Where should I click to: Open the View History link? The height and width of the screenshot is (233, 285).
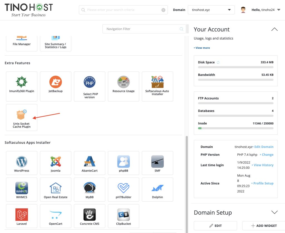[x=264, y=165]
